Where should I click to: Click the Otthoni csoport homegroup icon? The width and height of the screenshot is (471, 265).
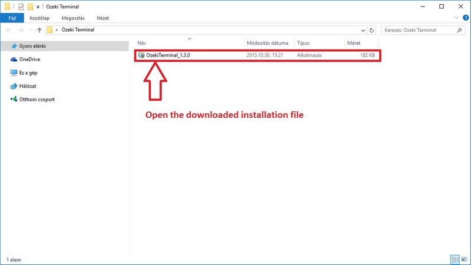pos(14,99)
